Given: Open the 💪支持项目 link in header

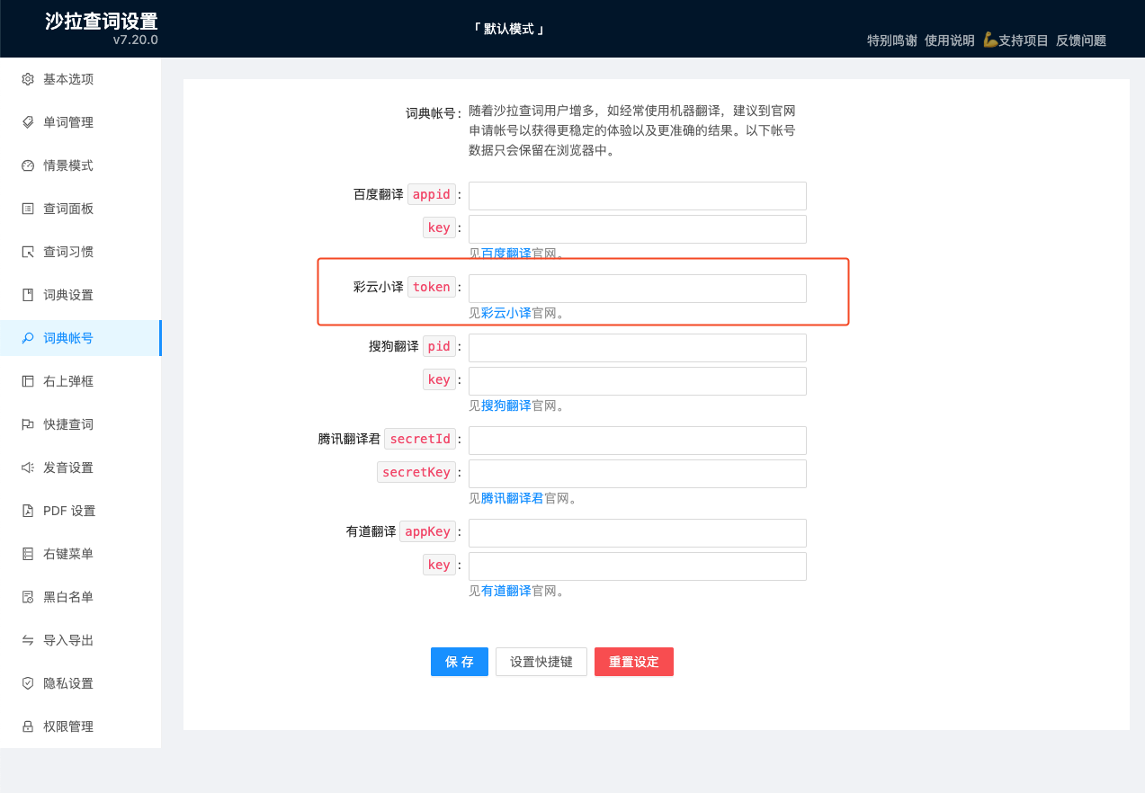Looking at the screenshot, I should point(1015,40).
